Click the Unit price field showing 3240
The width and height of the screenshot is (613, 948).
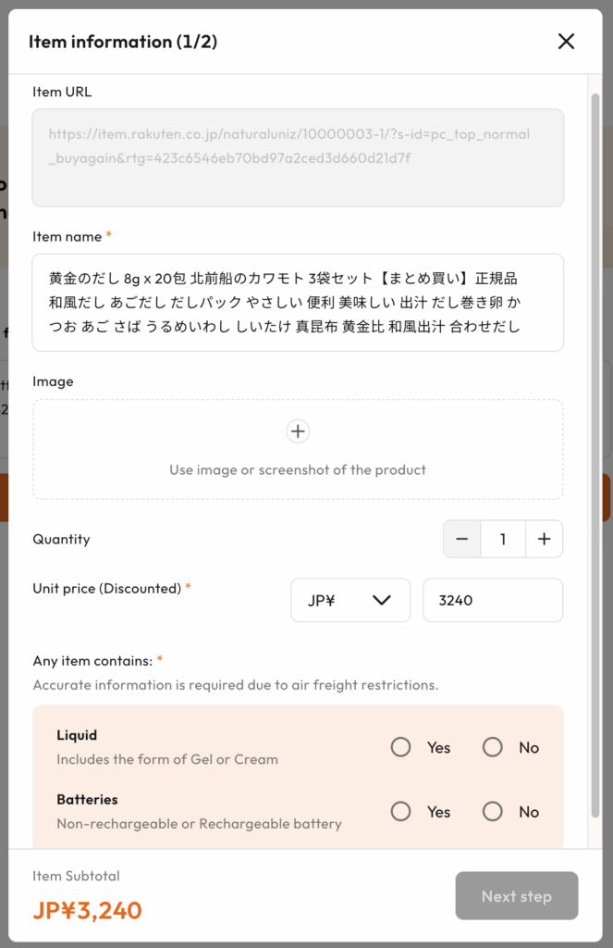pyautogui.click(x=492, y=600)
